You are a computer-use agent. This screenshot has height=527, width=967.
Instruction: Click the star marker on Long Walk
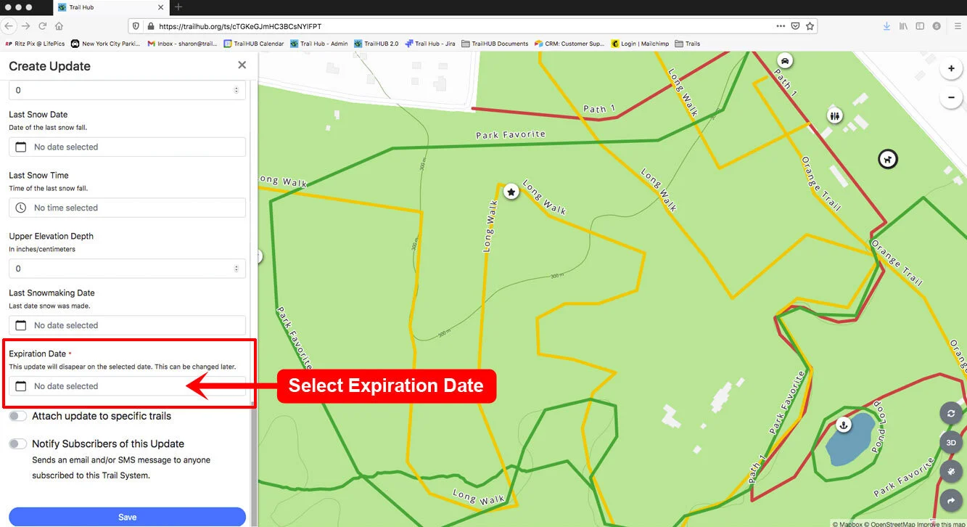[511, 192]
